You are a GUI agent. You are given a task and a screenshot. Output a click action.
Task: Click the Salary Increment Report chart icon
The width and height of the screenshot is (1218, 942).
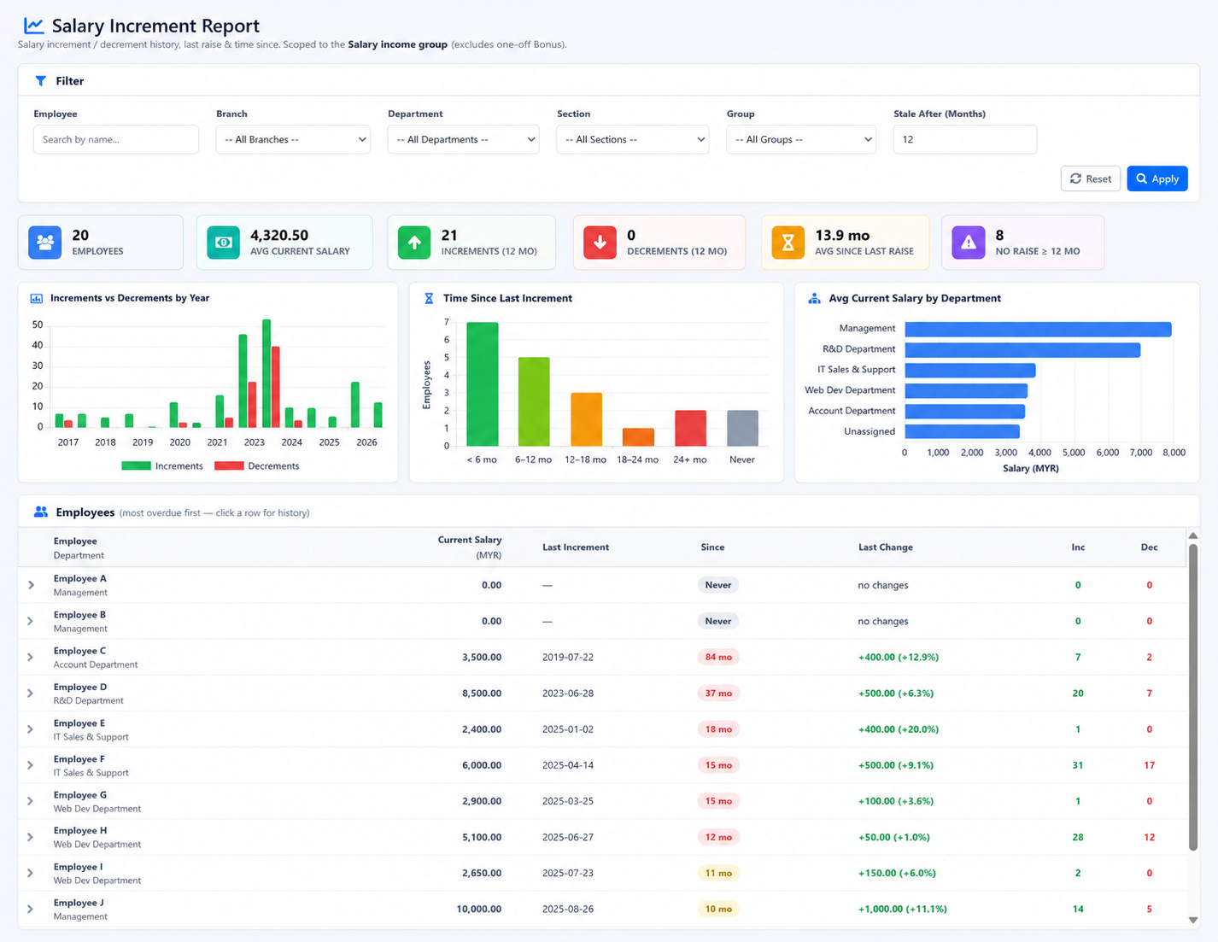coord(33,26)
